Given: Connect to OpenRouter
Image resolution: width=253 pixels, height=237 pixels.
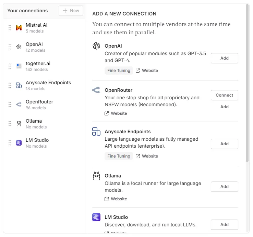Looking at the screenshot, I should [x=225, y=95].
